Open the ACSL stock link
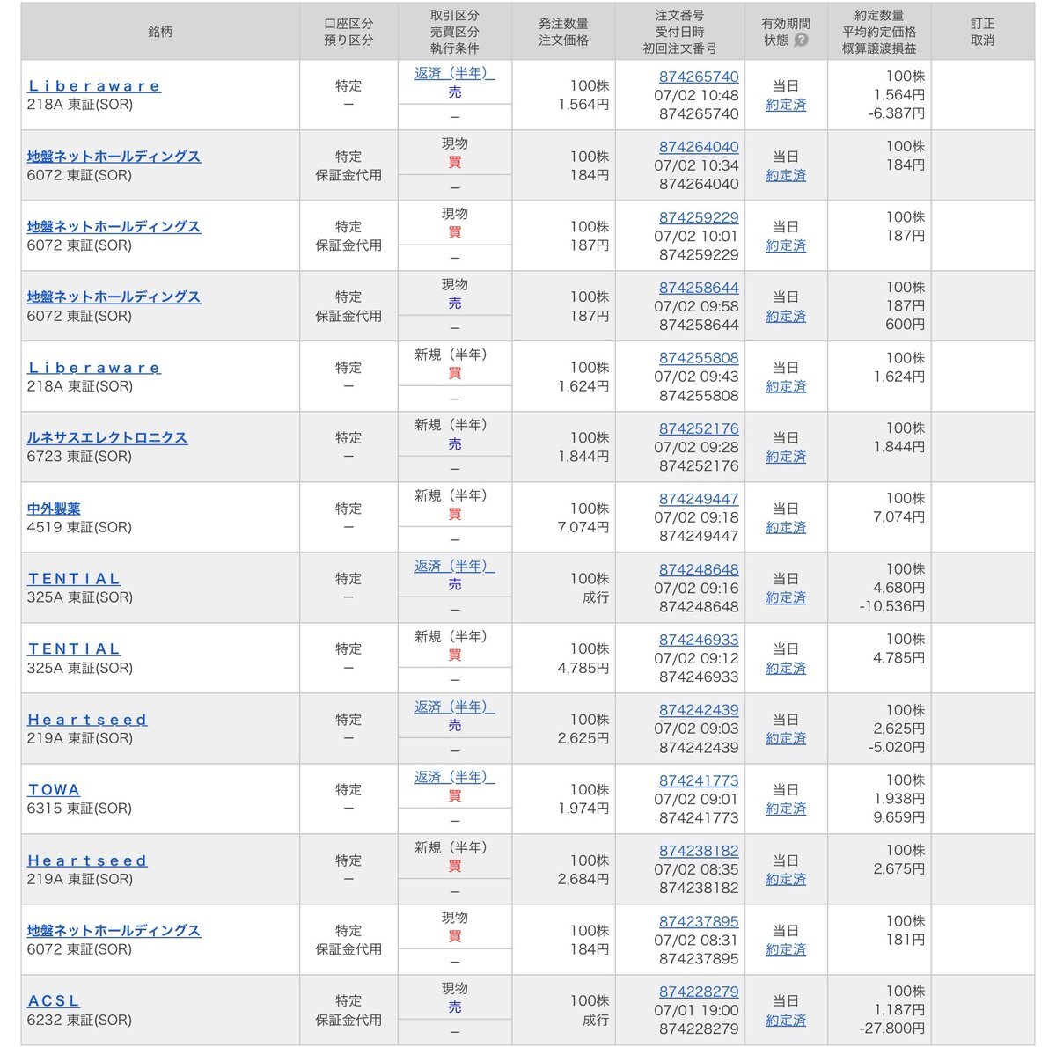1056x1047 pixels. click(x=54, y=1001)
